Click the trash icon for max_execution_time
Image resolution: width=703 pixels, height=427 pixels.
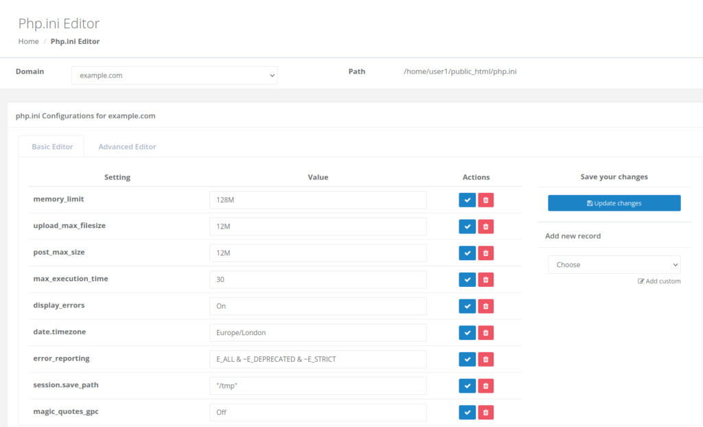pos(486,279)
